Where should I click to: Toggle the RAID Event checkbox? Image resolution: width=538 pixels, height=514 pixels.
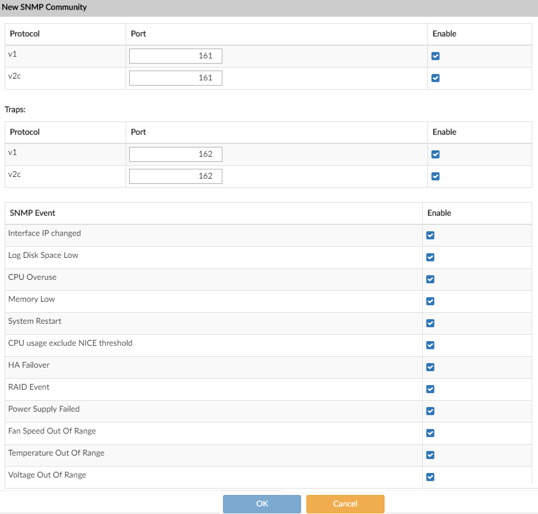click(x=430, y=389)
